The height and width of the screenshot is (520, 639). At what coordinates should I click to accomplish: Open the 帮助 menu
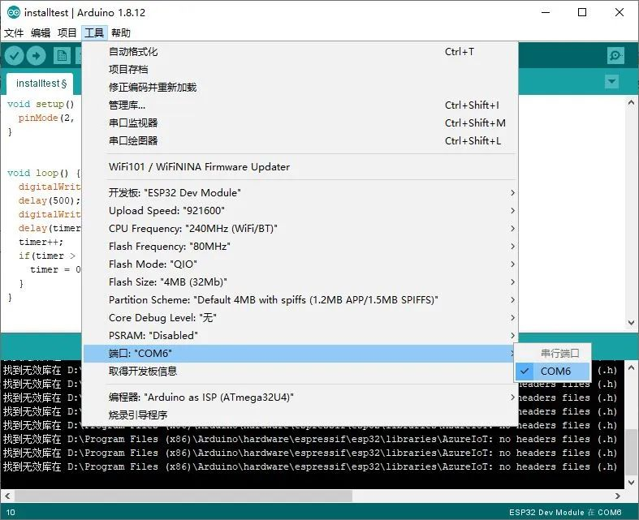pyautogui.click(x=121, y=32)
